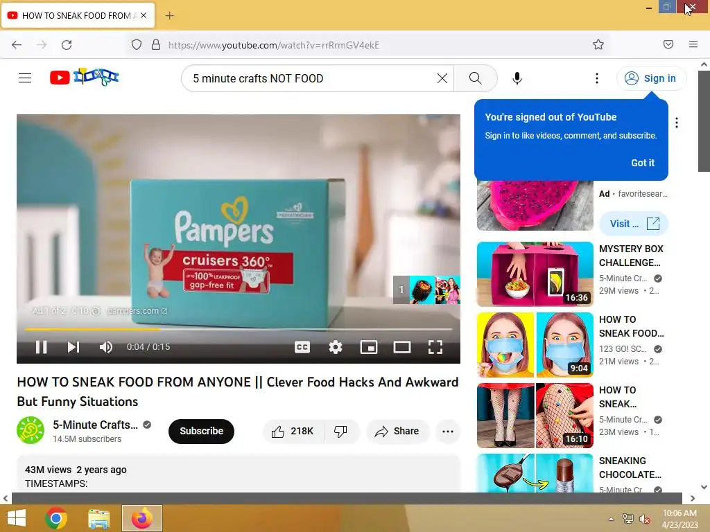Open the YouTube hamburger guide menu
The image size is (710, 532).
coord(25,78)
